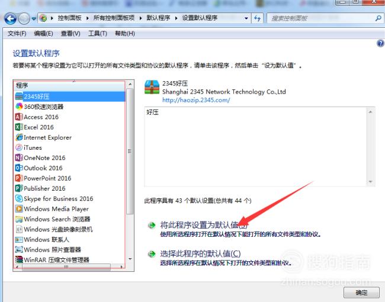The height and width of the screenshot is (302, 385).
Task: Open the 帮助(H) menu
Action: (125, 33)
